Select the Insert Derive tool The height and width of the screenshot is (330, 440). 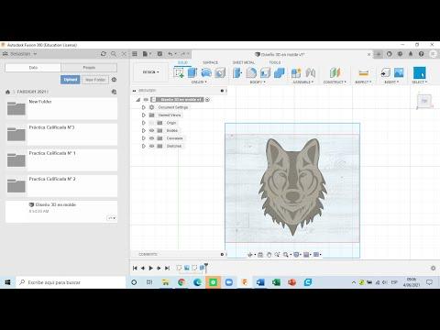pyautogui.click(x=385, y=72)
